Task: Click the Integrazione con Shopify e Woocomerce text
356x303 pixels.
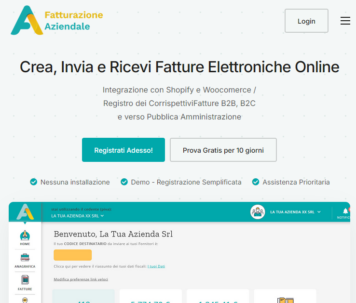Action: 179,90
